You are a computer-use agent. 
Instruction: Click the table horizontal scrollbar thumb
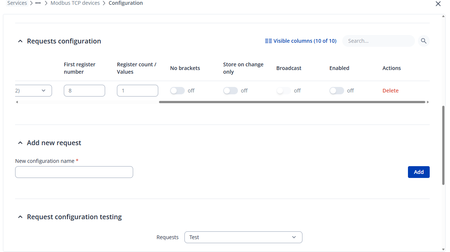(x=292, y=102)
